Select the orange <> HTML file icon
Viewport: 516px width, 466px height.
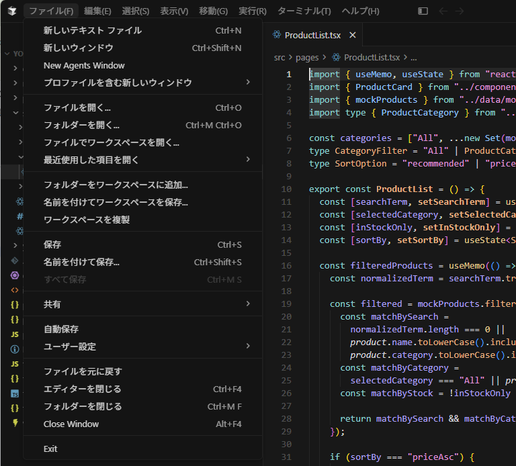pyautogui.click(x=15, y=290)
